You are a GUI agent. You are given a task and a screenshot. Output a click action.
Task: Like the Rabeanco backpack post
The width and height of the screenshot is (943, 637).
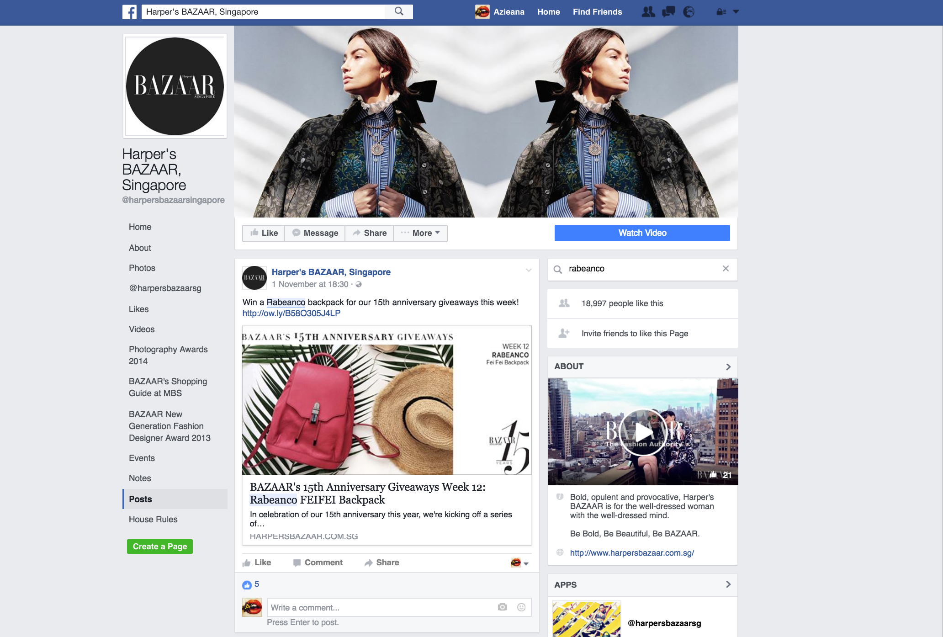(x=257, y=563)
